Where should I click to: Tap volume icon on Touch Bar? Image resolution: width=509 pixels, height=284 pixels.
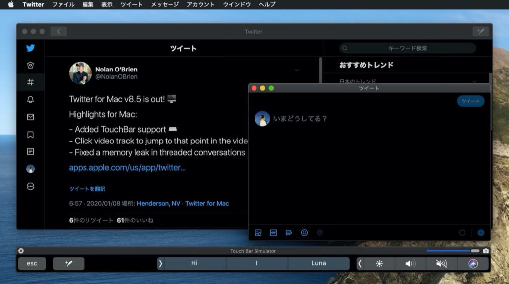click(410, 263)
